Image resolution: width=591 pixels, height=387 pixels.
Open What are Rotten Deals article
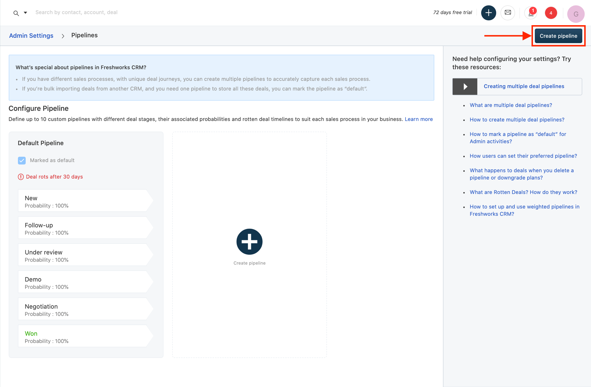coord(523,192)
